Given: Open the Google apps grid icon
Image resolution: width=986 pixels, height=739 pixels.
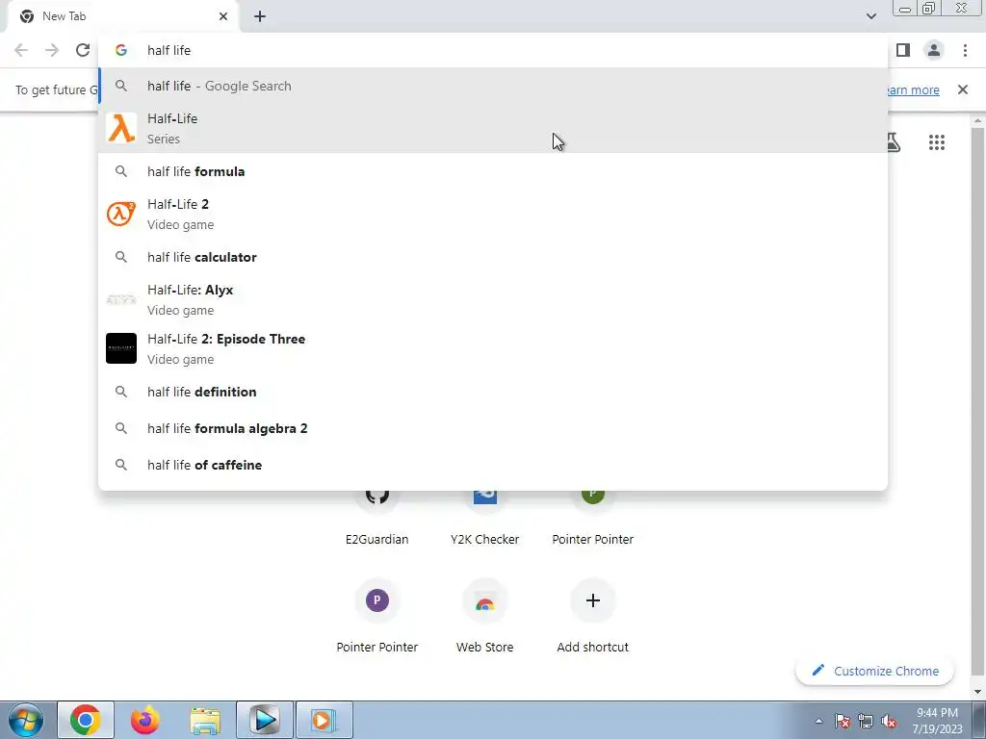Looking at the screenshot, I should pos(937,142).
